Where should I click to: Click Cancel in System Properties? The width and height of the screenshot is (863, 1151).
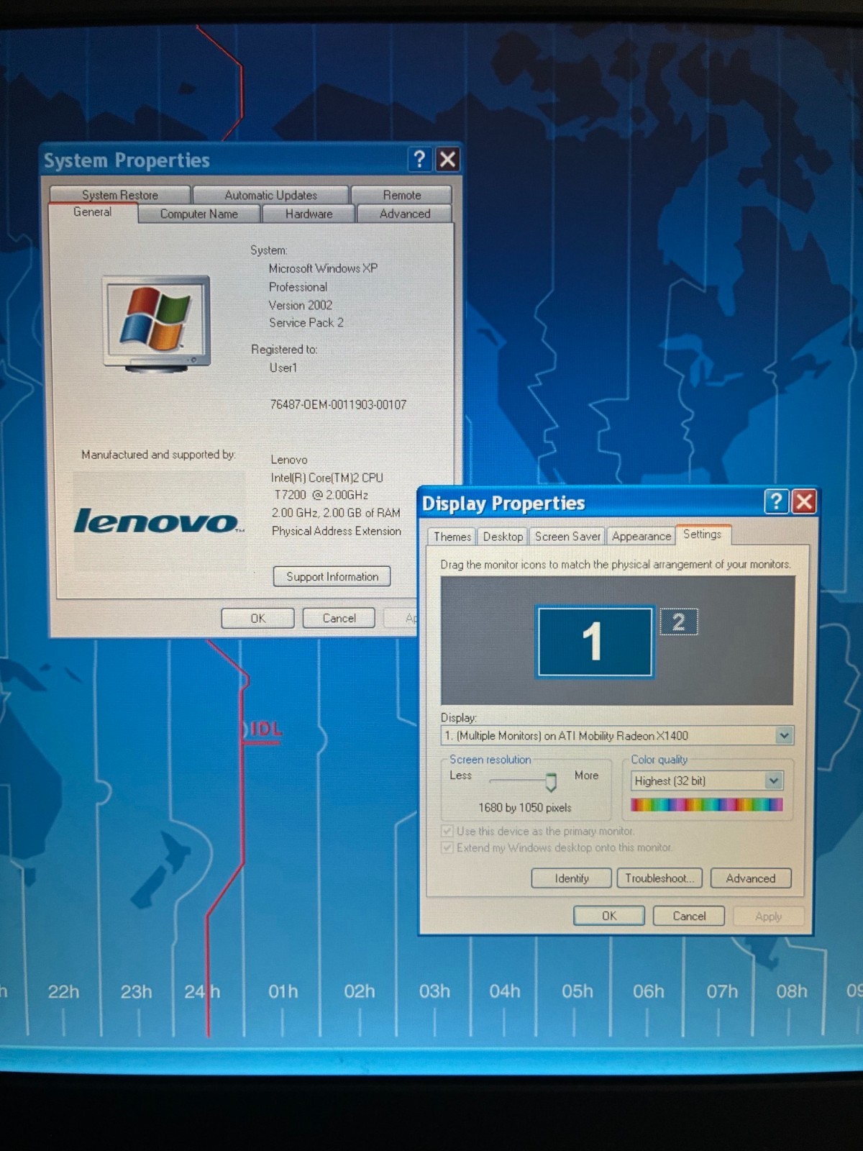339,618
